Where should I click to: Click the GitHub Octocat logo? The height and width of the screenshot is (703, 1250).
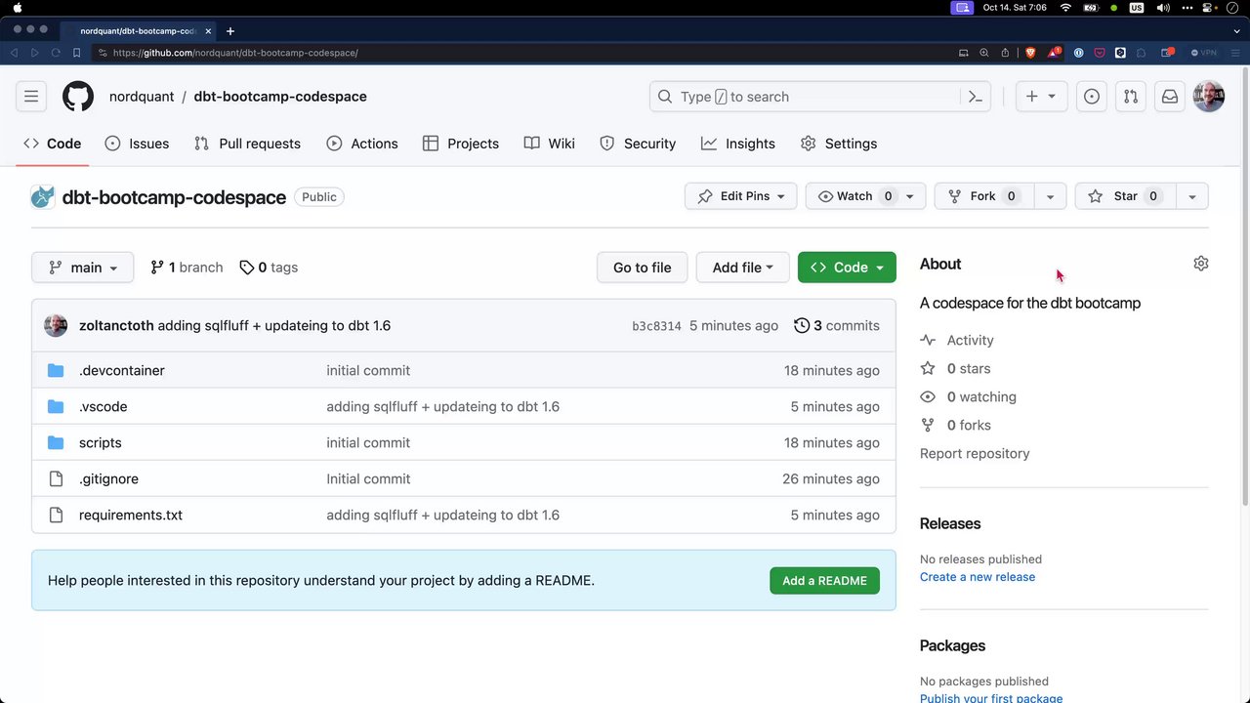point(78,97)
